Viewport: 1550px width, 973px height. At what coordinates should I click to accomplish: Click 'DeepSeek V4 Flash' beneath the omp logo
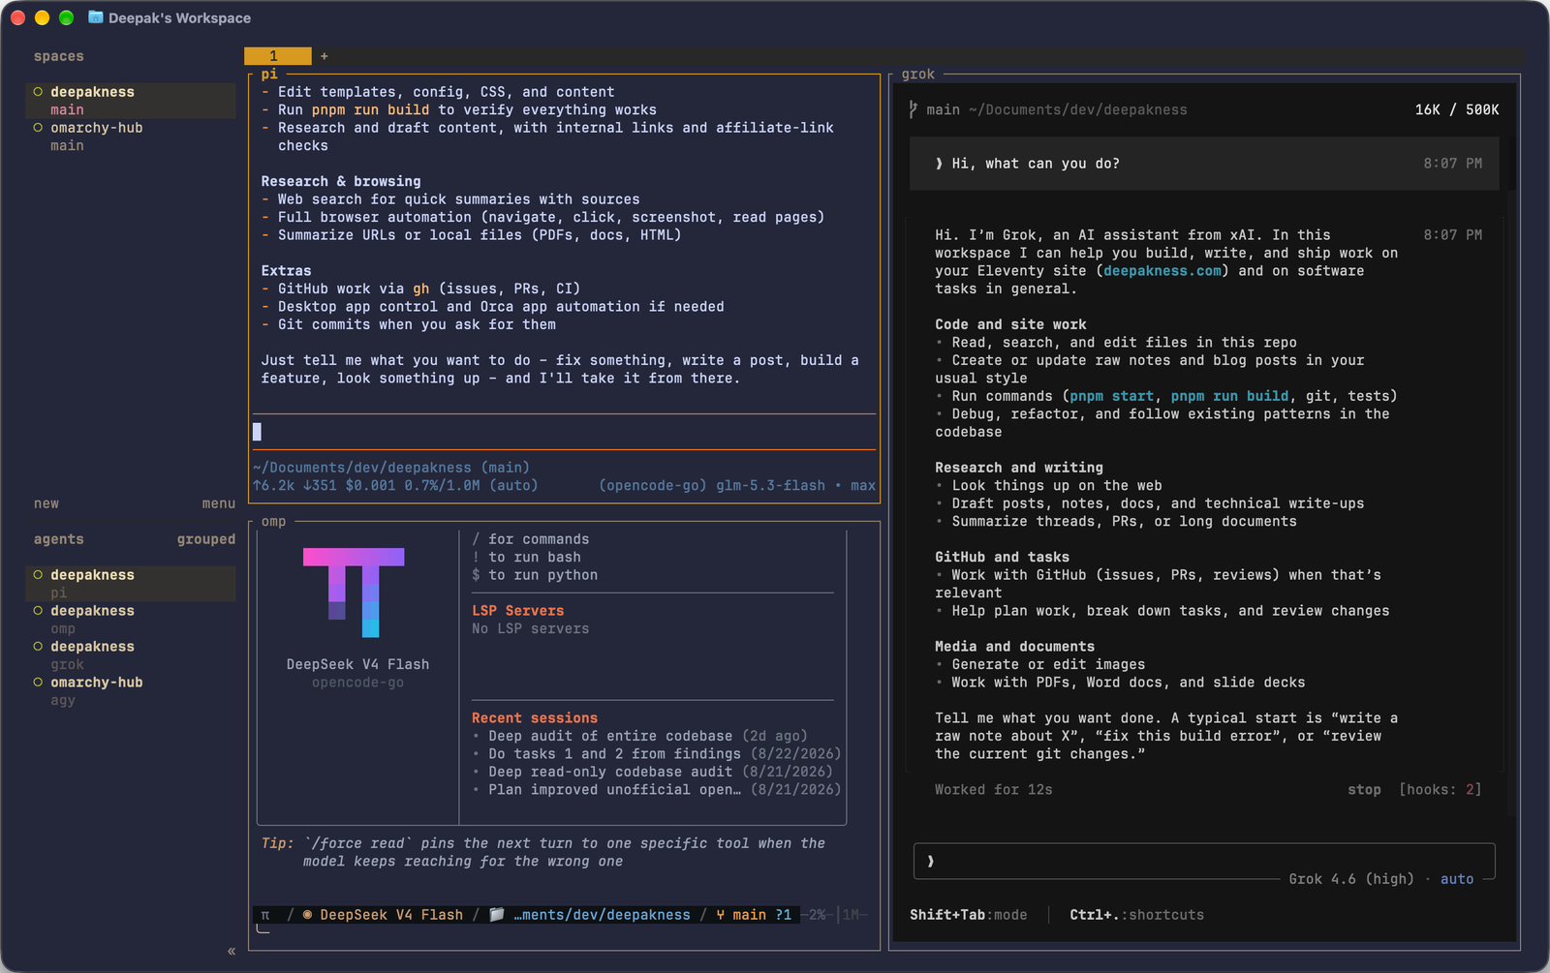(357, 664)
